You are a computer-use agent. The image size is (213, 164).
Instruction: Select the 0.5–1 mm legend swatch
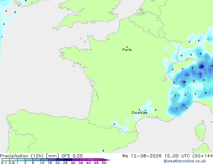pos(13,160)
